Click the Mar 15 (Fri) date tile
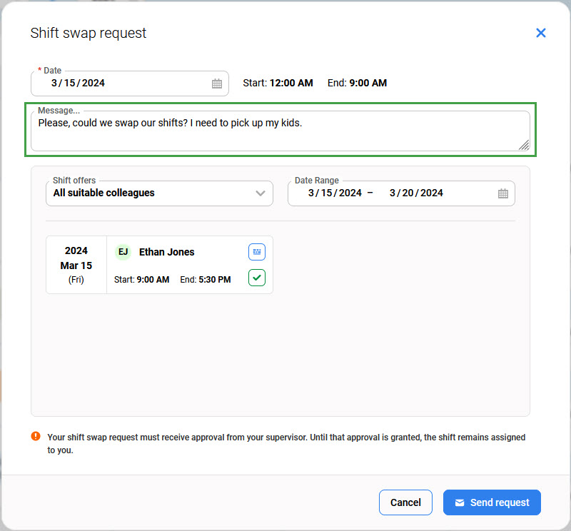Image resolution: width=571 pixels, height=531 pixels. [76, 265]
